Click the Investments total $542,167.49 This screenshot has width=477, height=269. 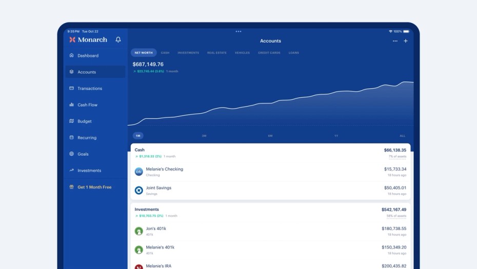coord(394,210)
